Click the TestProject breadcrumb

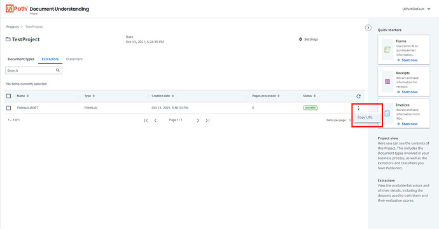[x=34, y=27]
